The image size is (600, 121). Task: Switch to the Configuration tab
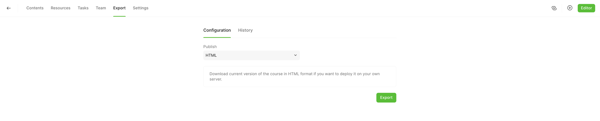217,30
